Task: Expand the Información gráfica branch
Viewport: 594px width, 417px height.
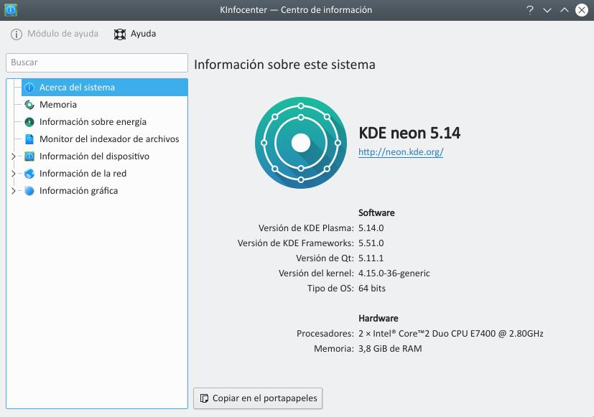Action: (13, 191)
